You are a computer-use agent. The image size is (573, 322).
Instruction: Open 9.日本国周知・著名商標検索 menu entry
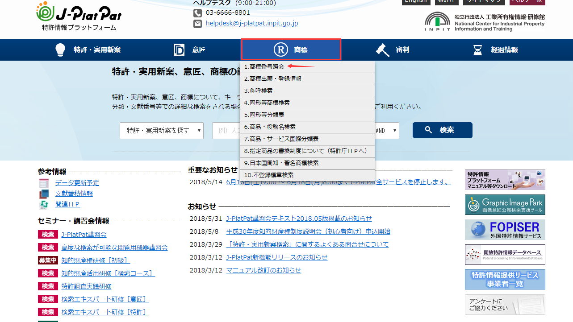click(x=281, y=163)
